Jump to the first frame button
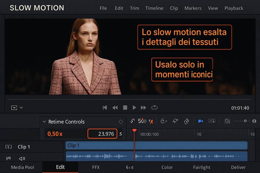 [x=105, y=108]
